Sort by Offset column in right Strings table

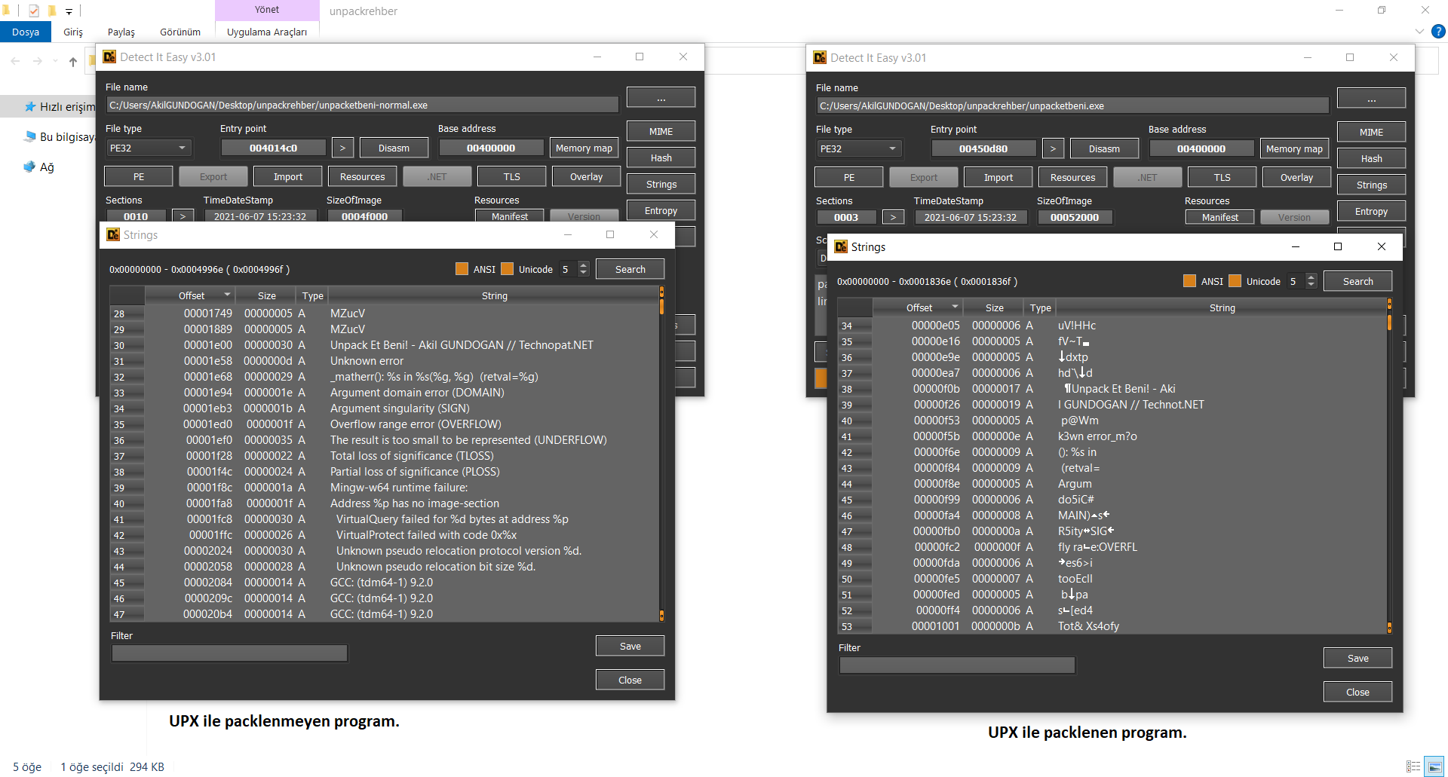[x=919, y=307]
